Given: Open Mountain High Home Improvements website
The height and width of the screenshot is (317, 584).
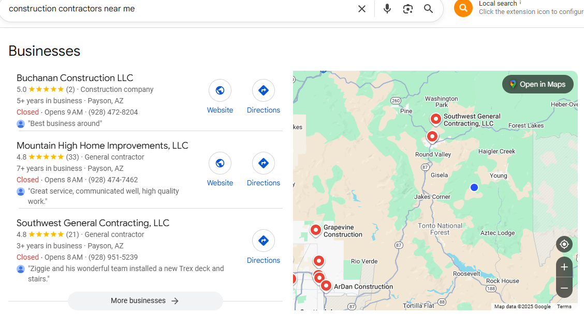Looking at the screenshot, I should [220, 169].
